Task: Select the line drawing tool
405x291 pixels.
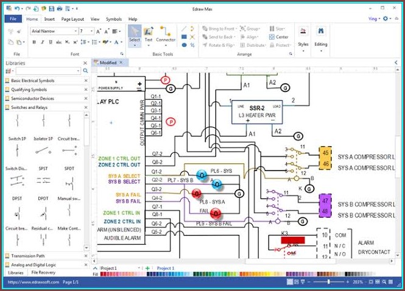Action: pos(184,29)
